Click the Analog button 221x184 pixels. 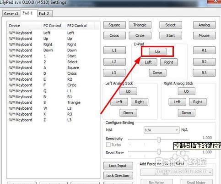click(204, 25)
